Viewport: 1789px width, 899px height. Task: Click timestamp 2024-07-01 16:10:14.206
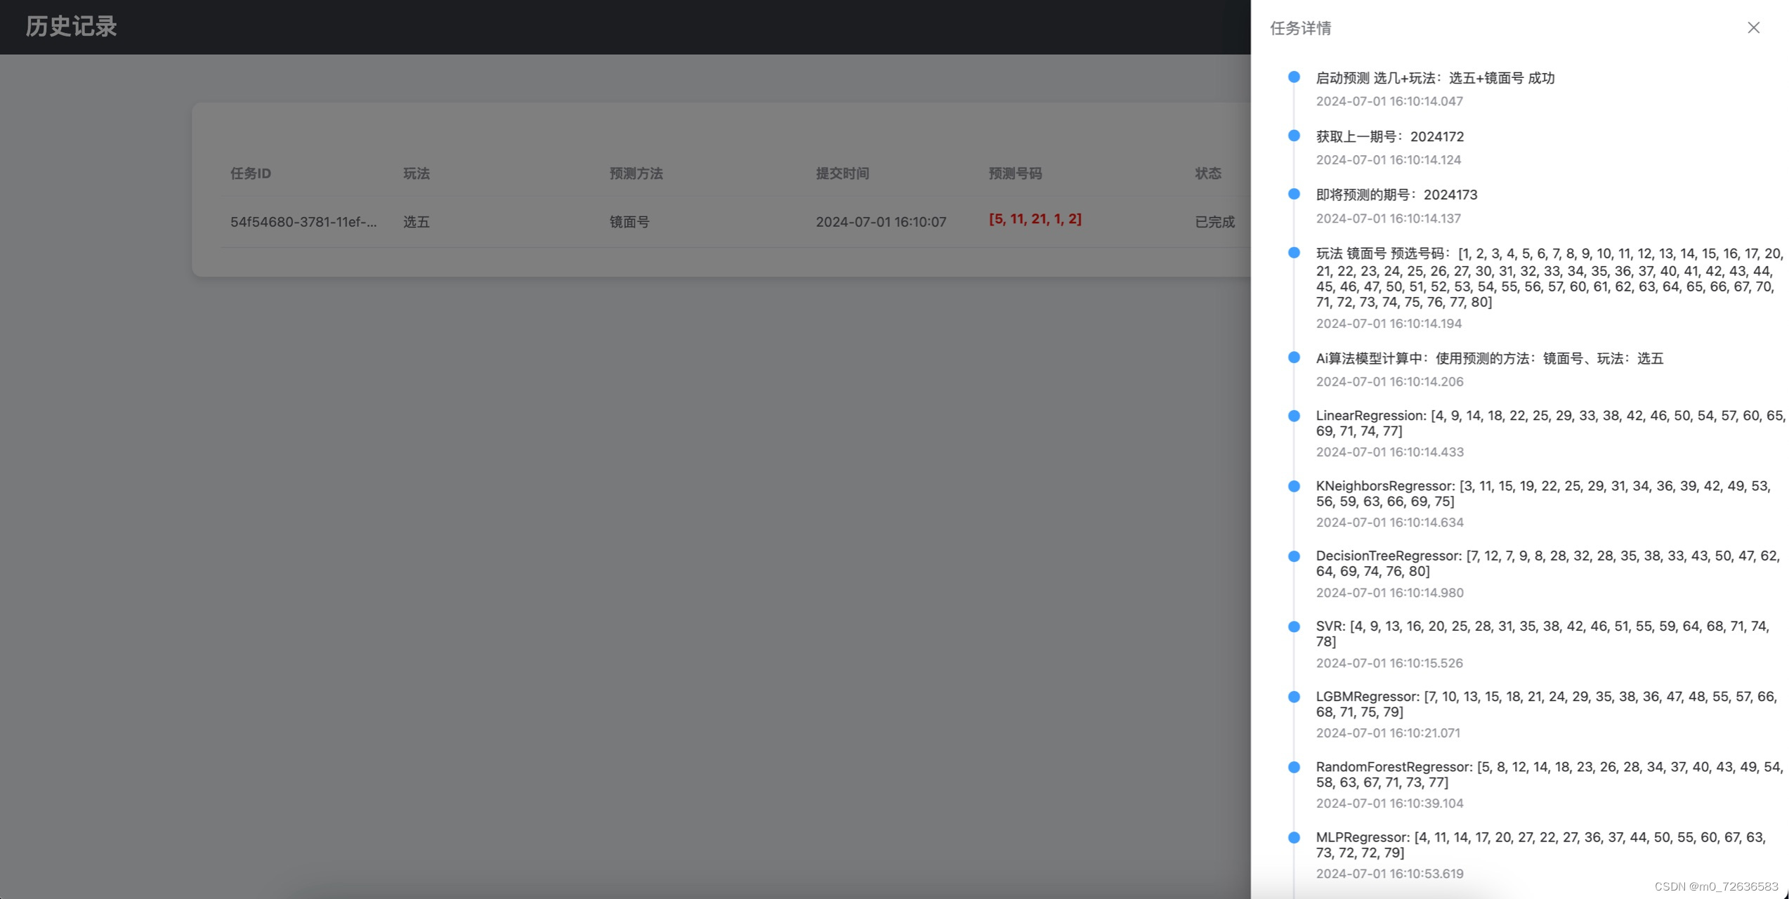coord(1389,381)
